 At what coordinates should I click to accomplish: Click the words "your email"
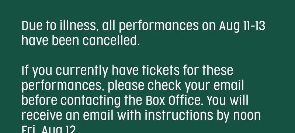[x=215, y=86]
